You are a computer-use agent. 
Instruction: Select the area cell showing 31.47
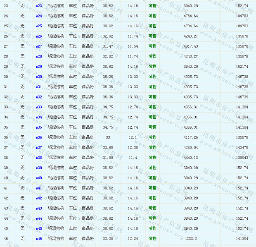[108, 46]
